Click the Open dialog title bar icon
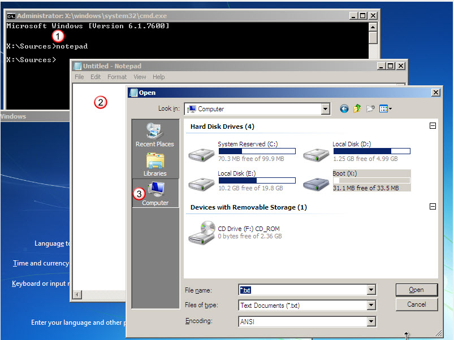The width and height of the screenshot is (454, 340). tap(133, 93)
